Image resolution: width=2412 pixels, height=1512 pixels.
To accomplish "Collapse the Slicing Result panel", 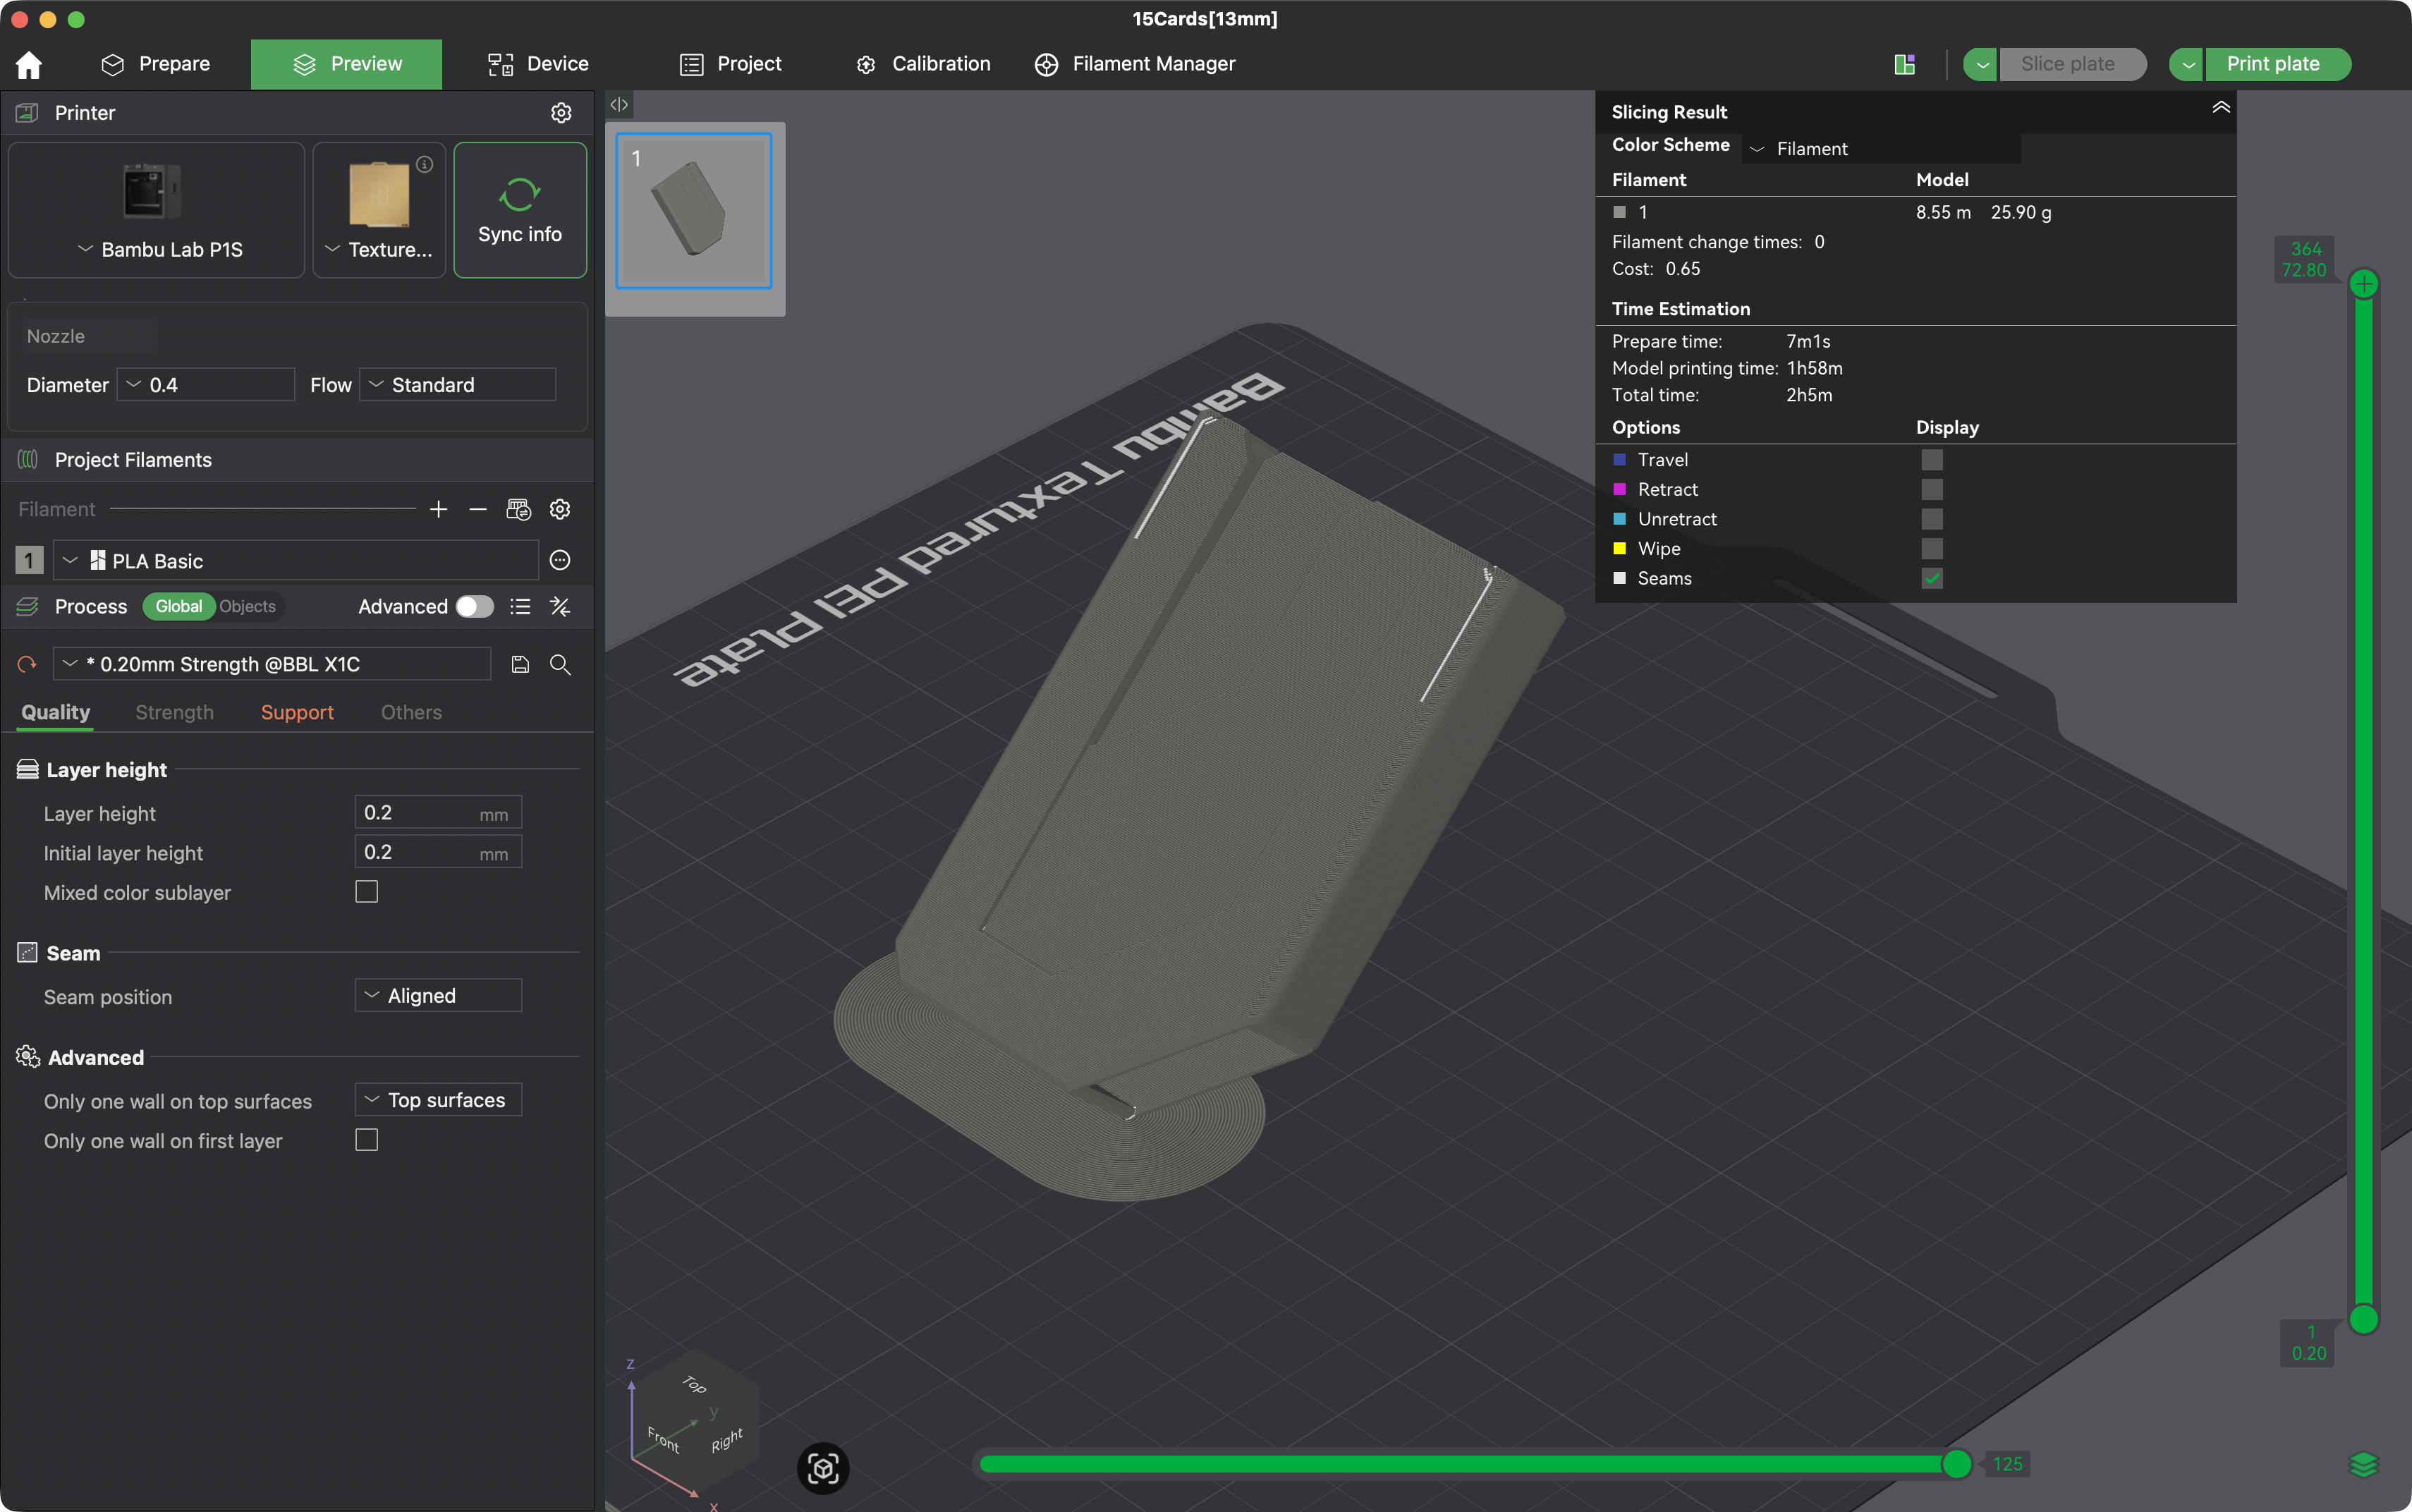I will [x=2220, y=108].
